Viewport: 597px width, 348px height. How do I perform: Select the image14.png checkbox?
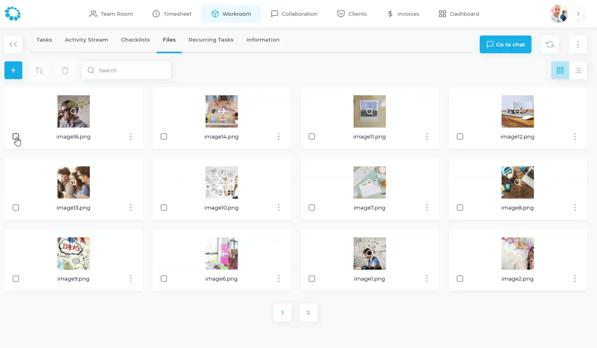click(x=164, y=136)
